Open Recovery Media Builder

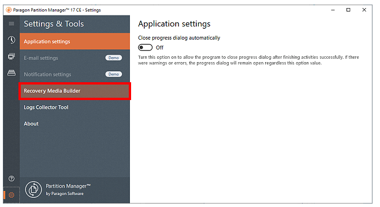pyautogui.click(x=74, y=91)
